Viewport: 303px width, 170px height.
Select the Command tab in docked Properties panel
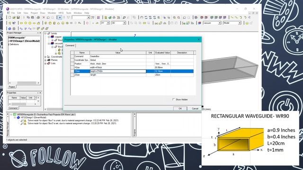(x=13, y=108)
